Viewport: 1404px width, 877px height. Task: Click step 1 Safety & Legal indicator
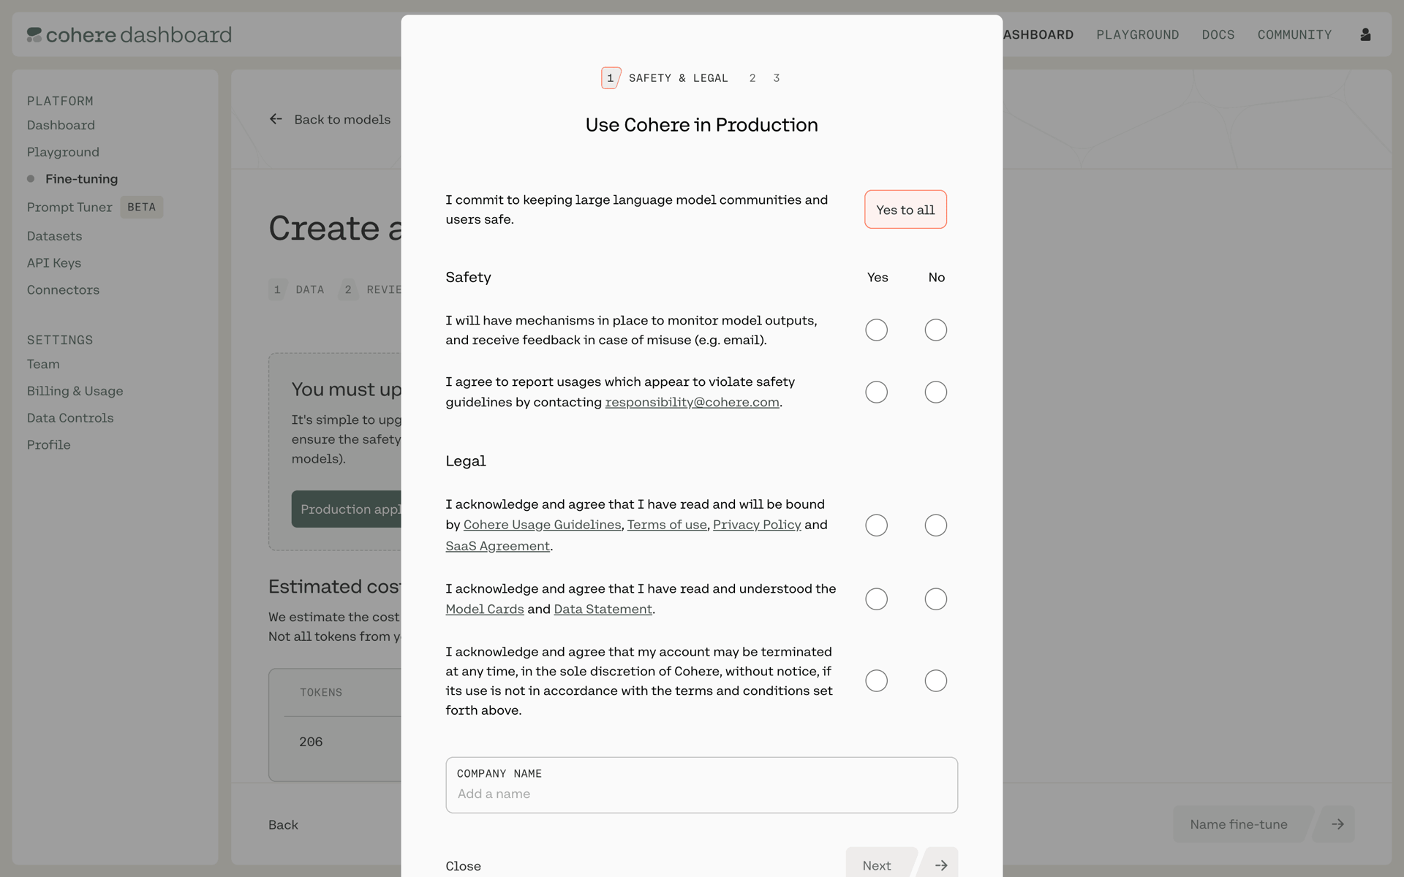[x=665, y=78]
